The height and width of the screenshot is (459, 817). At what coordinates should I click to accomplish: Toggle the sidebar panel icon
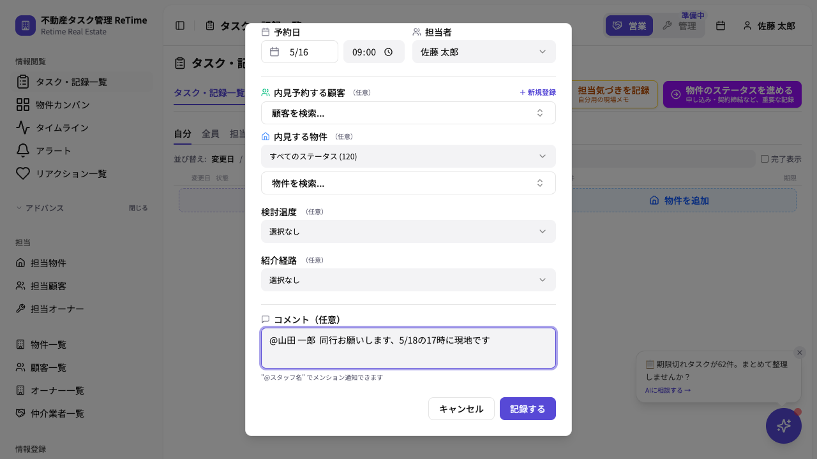pos(180,25)
